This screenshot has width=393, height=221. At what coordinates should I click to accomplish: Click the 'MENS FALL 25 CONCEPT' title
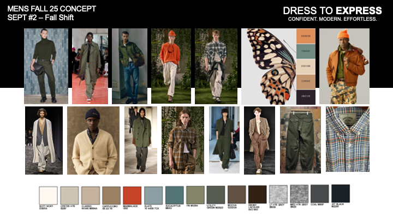point(52,9)
